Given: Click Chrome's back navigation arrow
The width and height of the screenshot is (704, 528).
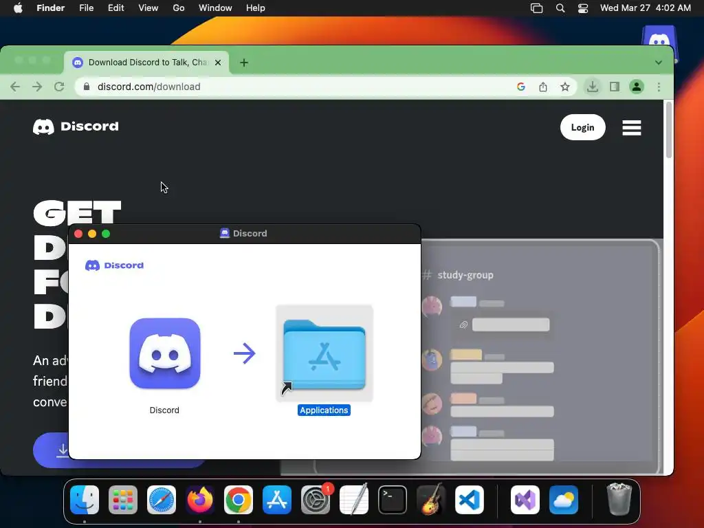Looking at the screenshot, I should [x=15, y=87].
